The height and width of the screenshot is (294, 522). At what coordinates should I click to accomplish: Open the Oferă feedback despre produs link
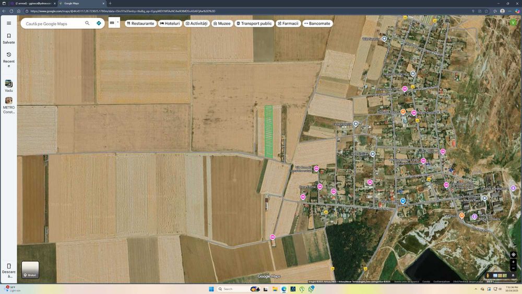[468, 281]
